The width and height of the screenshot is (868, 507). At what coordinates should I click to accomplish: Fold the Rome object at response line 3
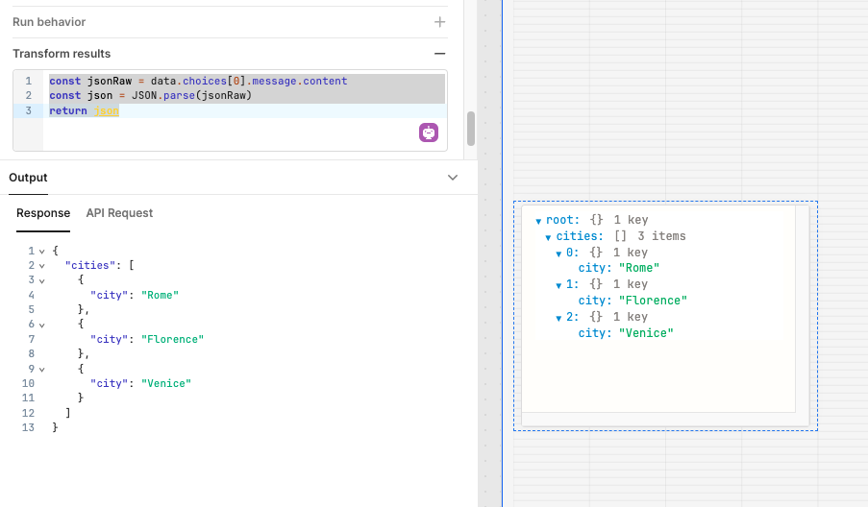click(x=41, y=280)
